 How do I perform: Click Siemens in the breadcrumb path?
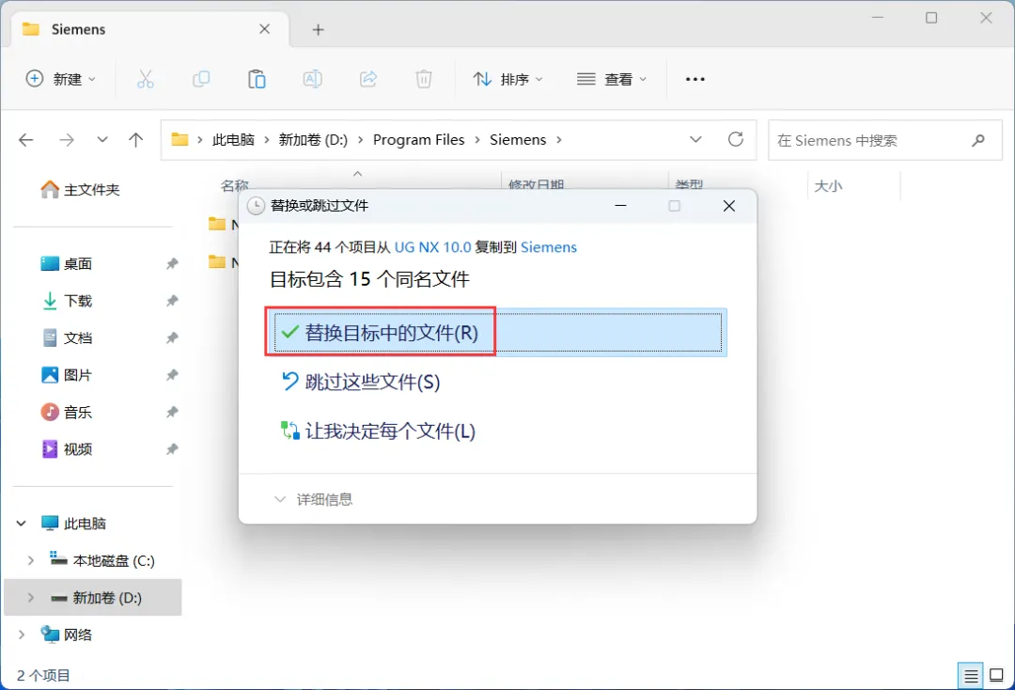click(518, 140)
